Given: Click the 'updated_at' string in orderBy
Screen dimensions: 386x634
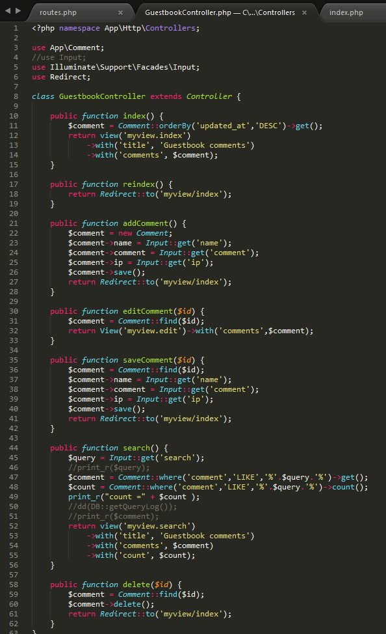Looking at the screenshot, I should pos(224,126).
